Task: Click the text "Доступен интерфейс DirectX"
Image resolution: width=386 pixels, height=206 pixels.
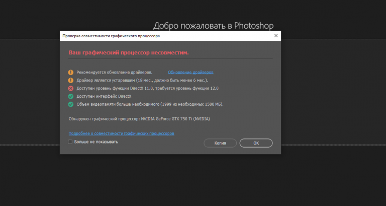Action: click(x=104, y=96)
